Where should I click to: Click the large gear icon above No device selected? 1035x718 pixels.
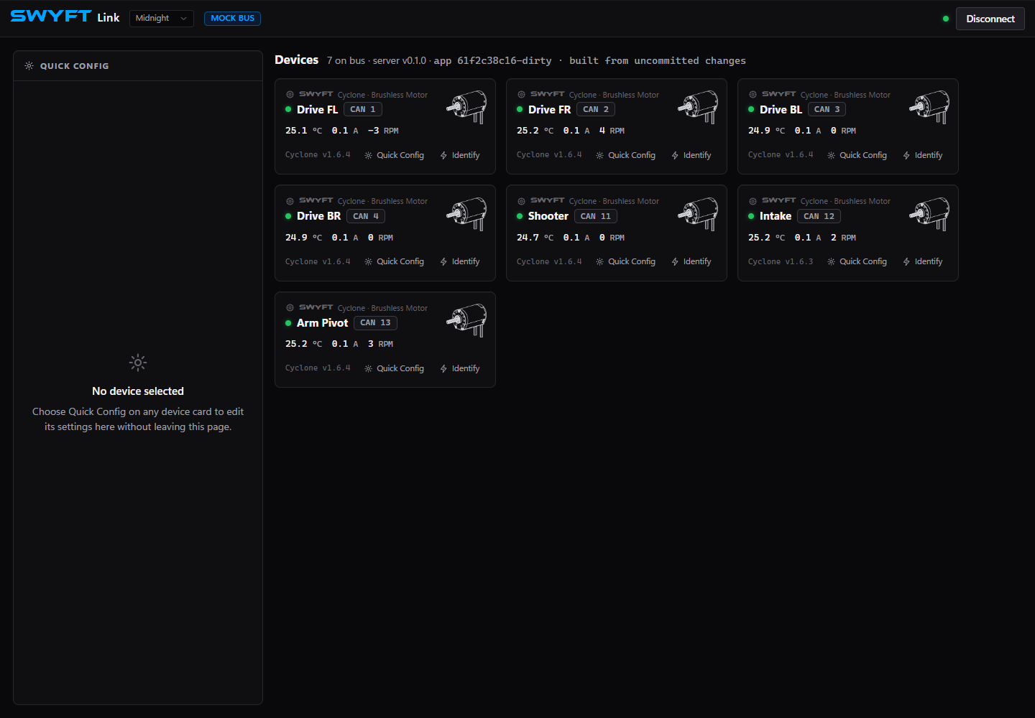click(138, 363)
